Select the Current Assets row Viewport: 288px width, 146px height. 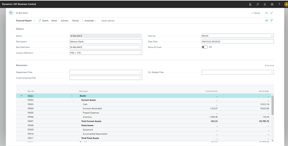(144, 100)
